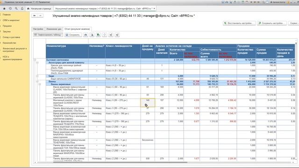Open print preview icon in report toolbar
The width and height of the screenshot is (299, 168).
(92, 35)
